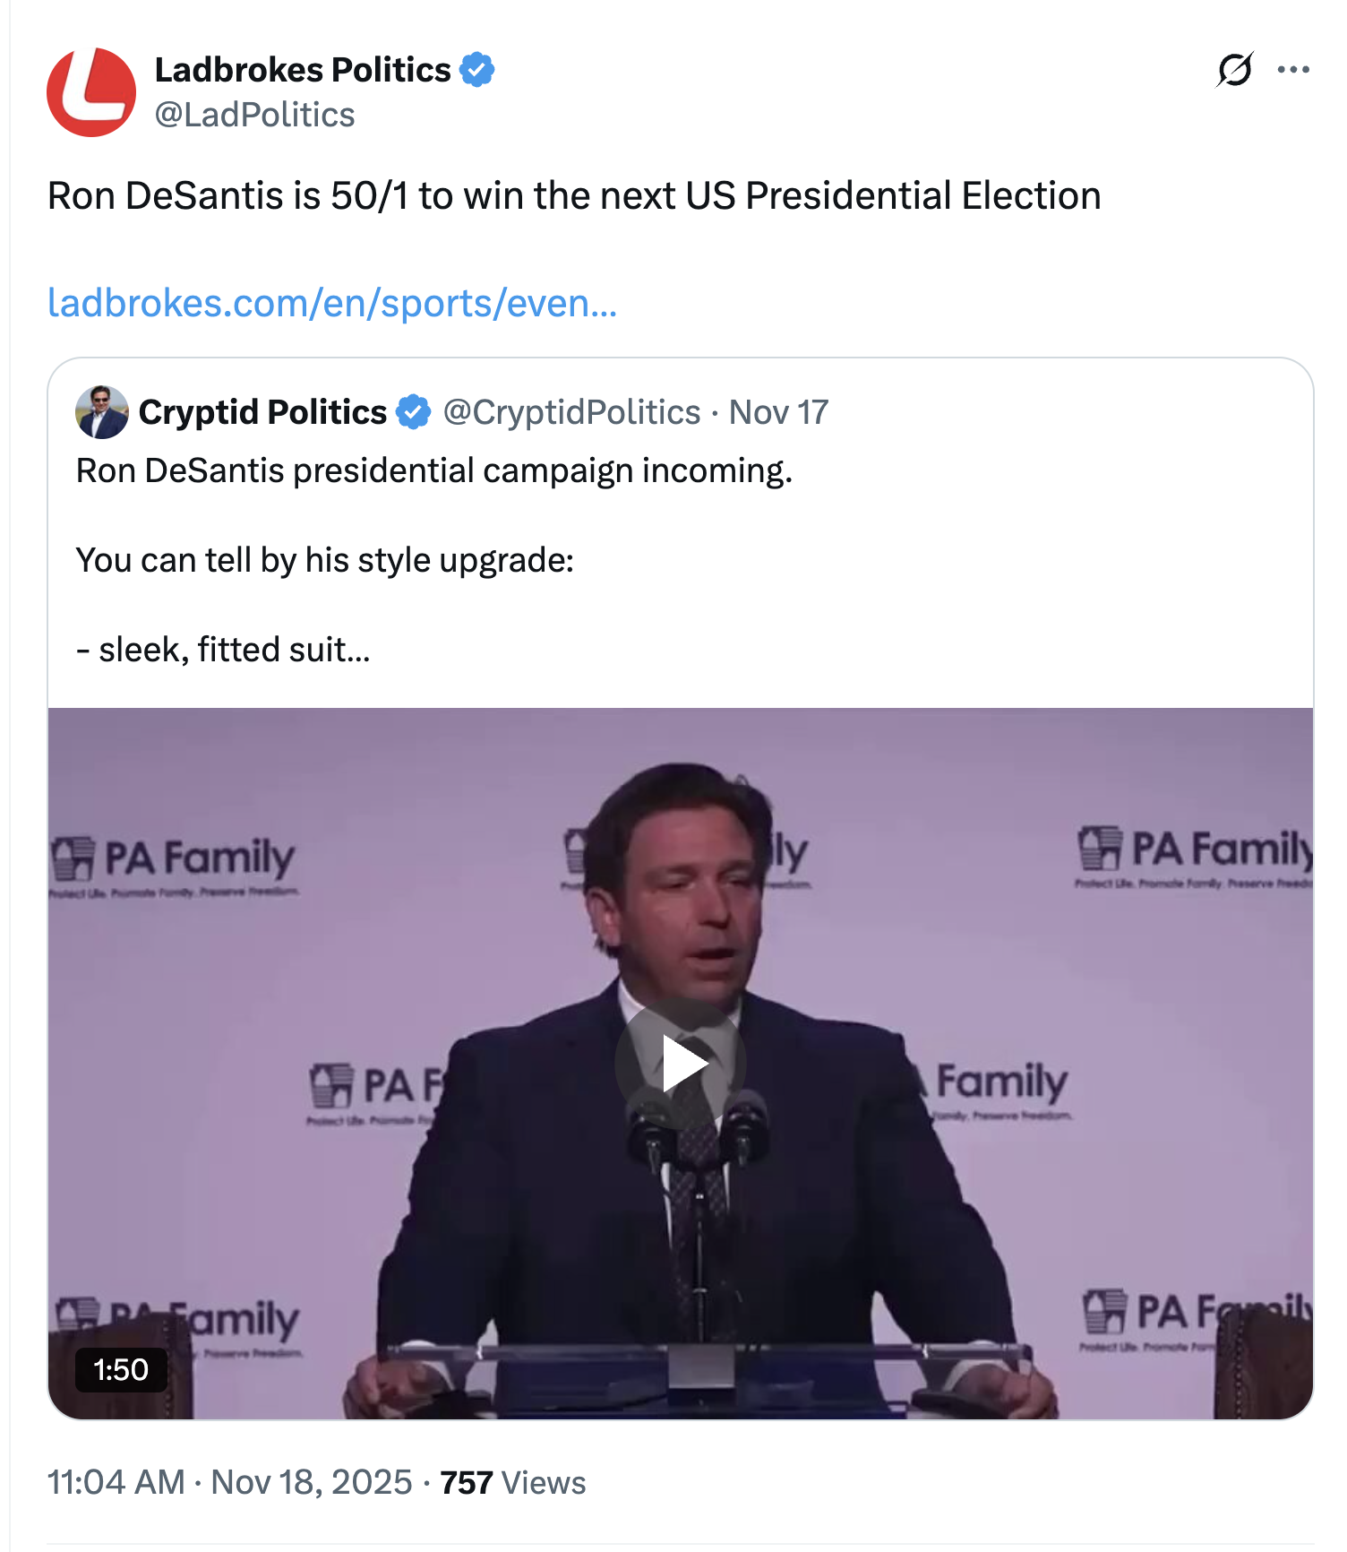Open the quoted tweet's "sleek, fitted suit" line
The height and width of the screenshot is (1552, 1347).
point(223,650)
